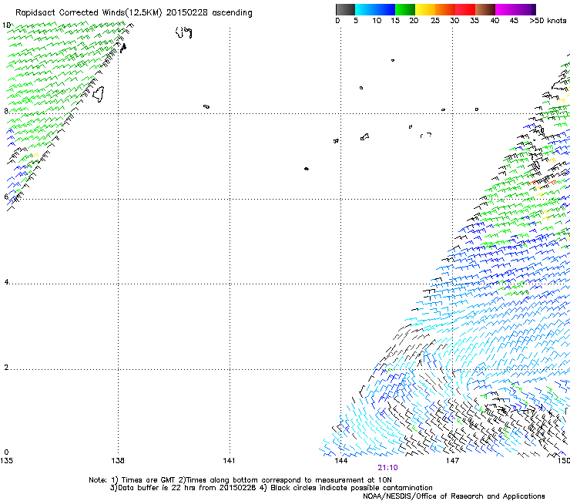Click the latitude label '2'

(x=6, y=368)
